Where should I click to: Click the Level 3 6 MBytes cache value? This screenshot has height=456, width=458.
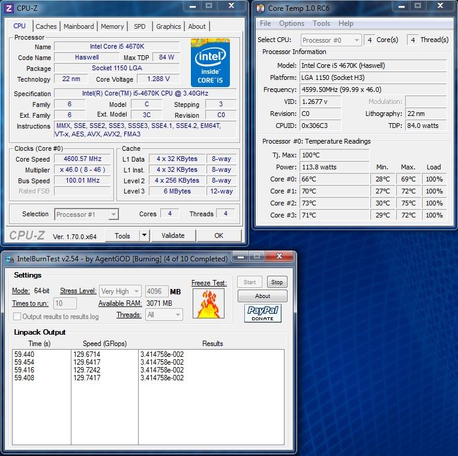(x=177, y=191)
